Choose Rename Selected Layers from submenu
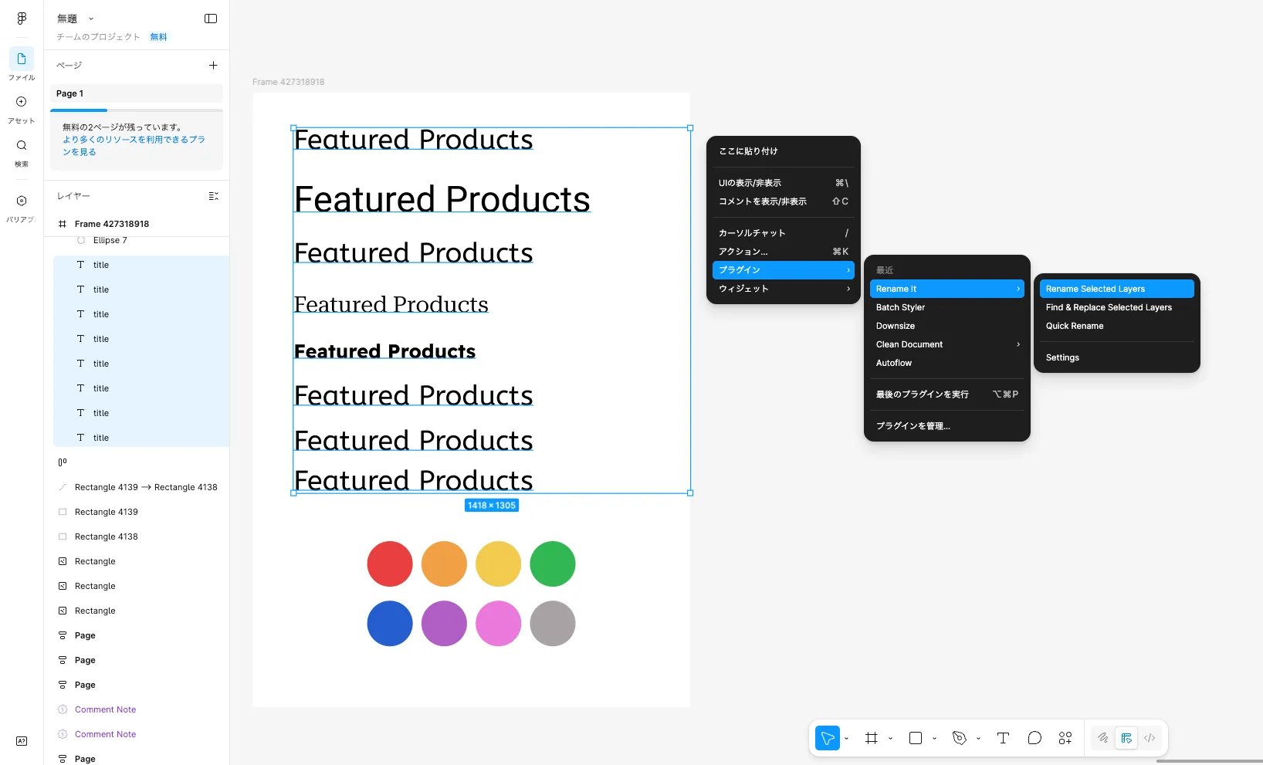Viewport: 1263px width, 765px height. pyautogui.click(x=1116, y=289)
